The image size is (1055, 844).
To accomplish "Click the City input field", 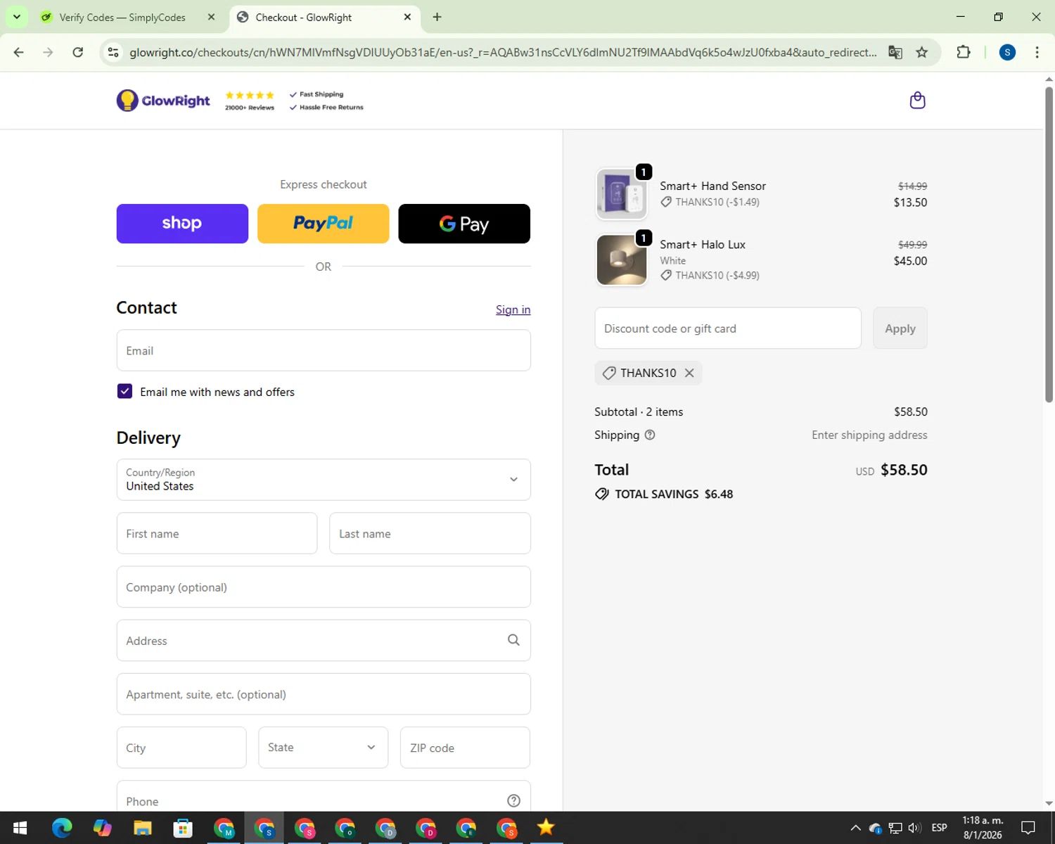I will pyautogui.click(x=181, y=747).
